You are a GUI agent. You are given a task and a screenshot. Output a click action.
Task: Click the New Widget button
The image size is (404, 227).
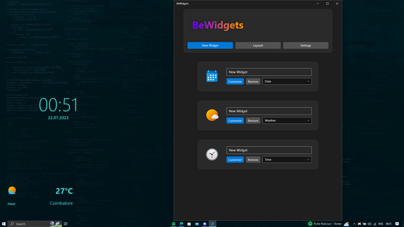tap(210, 45)
